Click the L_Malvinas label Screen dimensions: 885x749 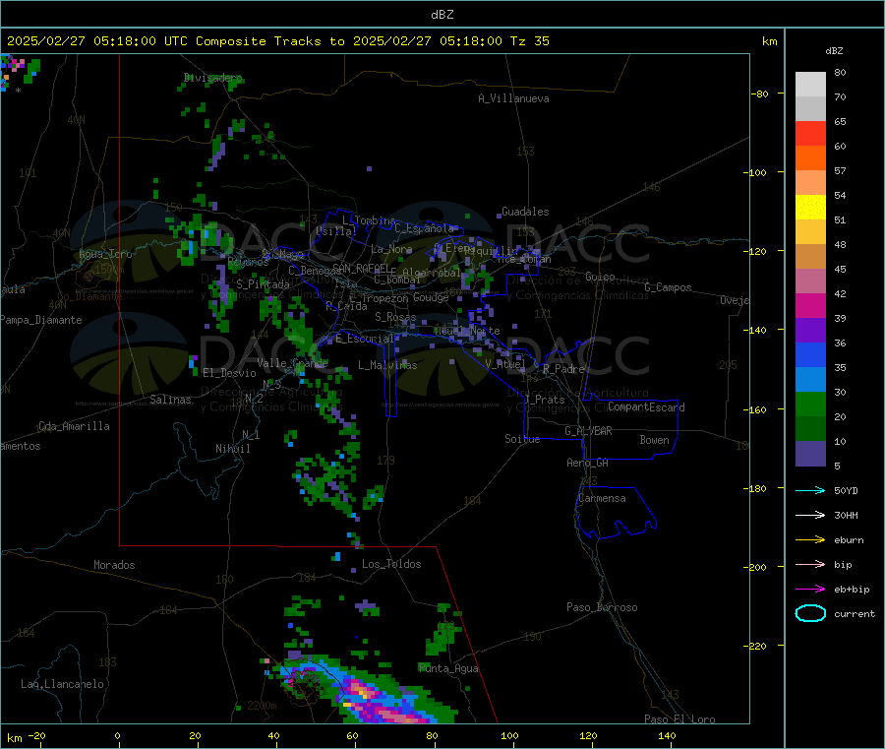coord(387,365)
